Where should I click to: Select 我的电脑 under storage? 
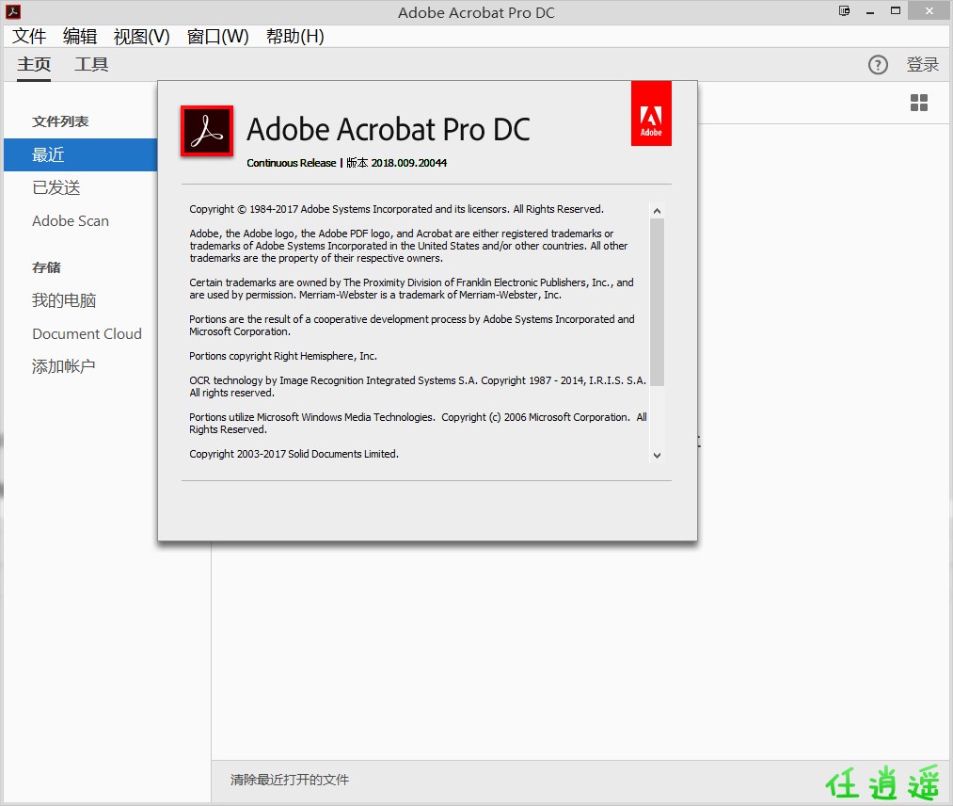click(x=64, y=300)
